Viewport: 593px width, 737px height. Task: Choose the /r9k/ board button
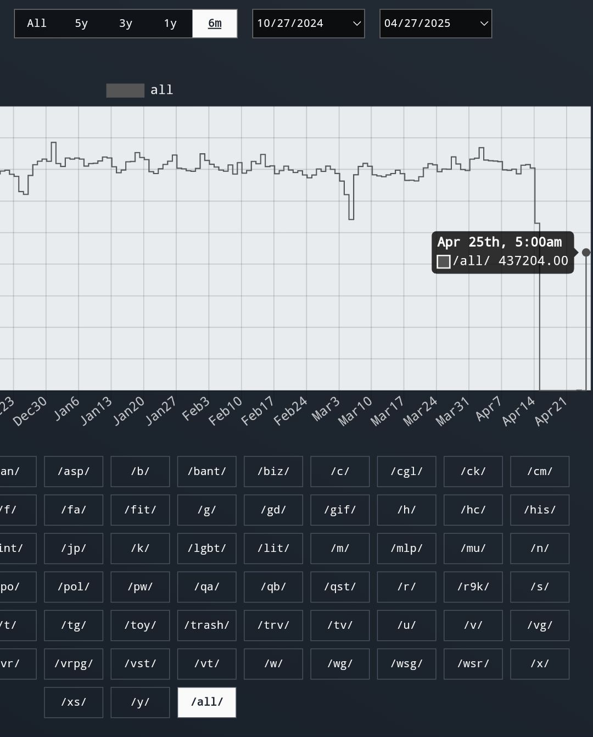pyautogui.click(x=473, y=587)
